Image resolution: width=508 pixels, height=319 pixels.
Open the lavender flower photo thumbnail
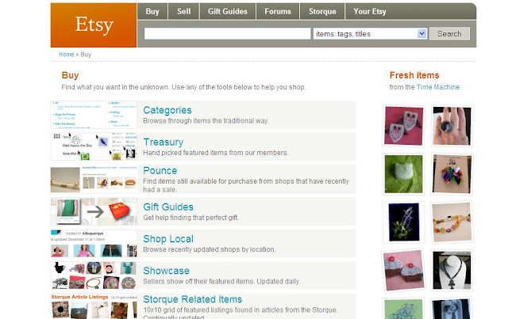(403, 222)
